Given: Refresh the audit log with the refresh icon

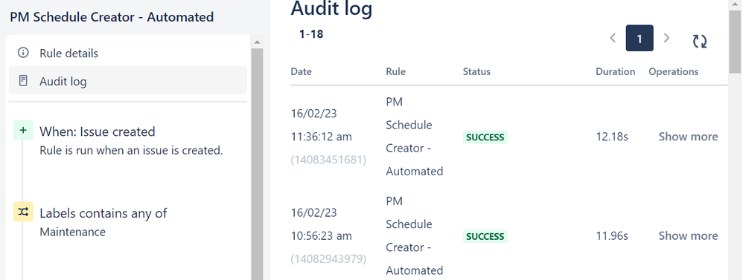Looking at the screenshot, I should (699, 41).
